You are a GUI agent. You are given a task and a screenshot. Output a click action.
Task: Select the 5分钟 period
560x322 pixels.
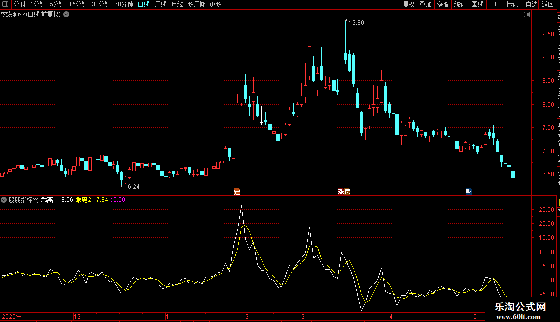[x=57, y=4]
